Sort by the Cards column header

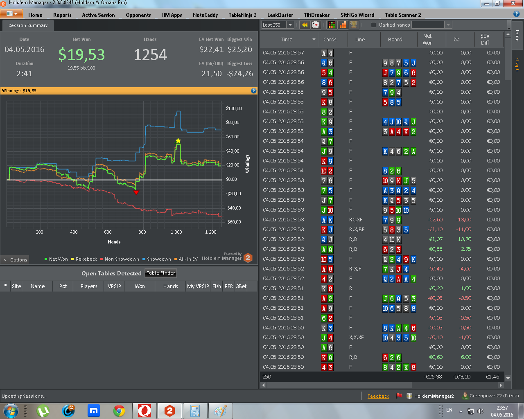point(334,40)
